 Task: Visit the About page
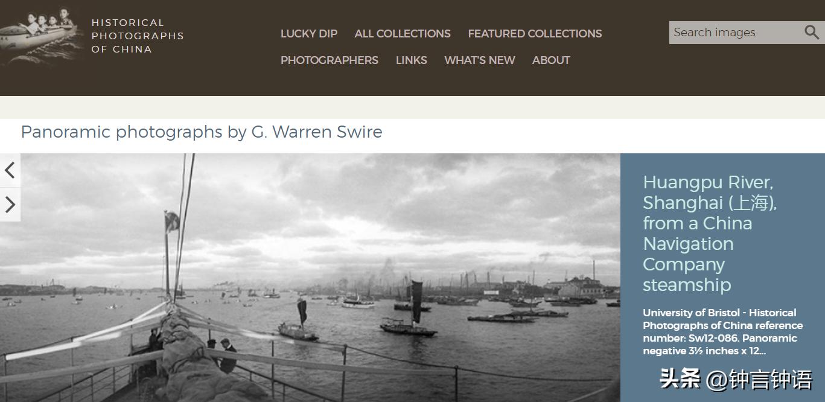(x=551, y=60)
